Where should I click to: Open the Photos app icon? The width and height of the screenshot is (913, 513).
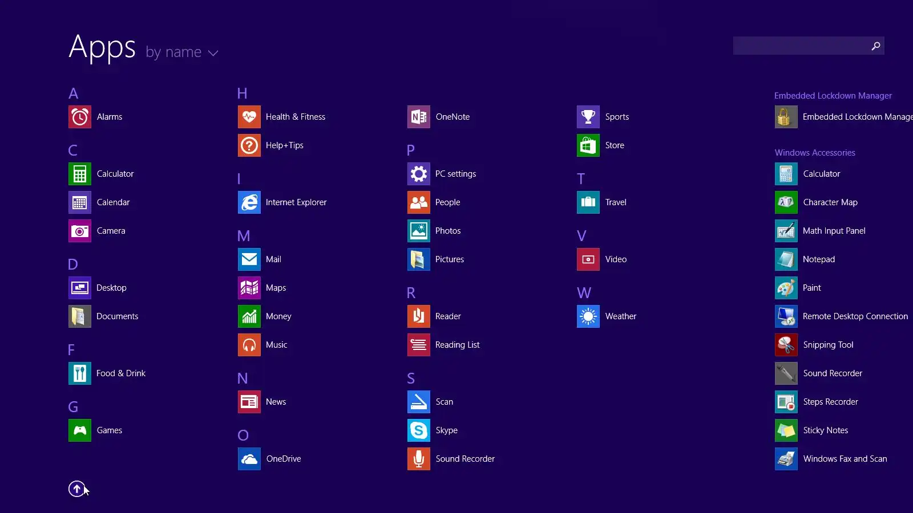[419, 231]
